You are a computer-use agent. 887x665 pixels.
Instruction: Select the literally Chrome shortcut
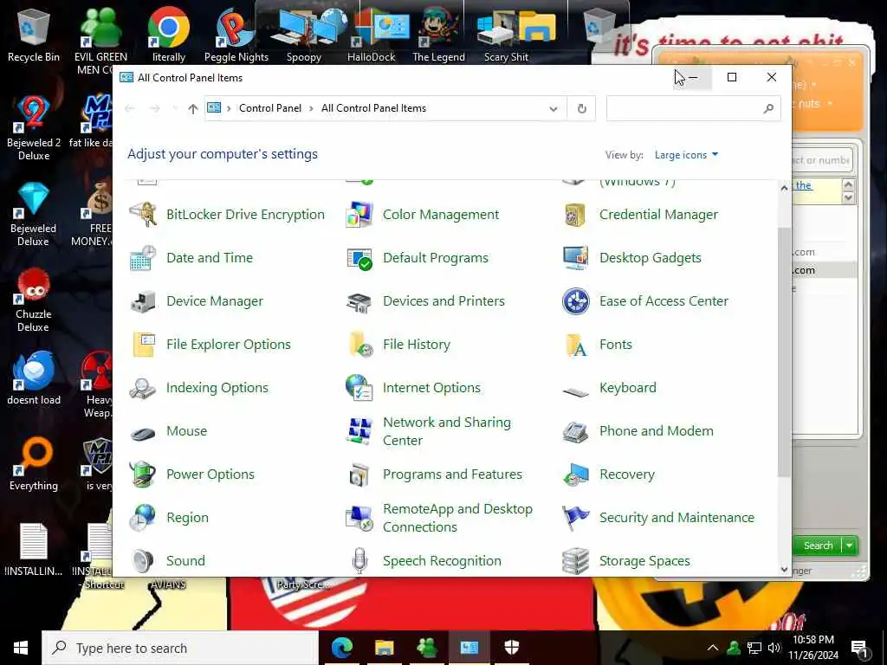coord(169,36)
